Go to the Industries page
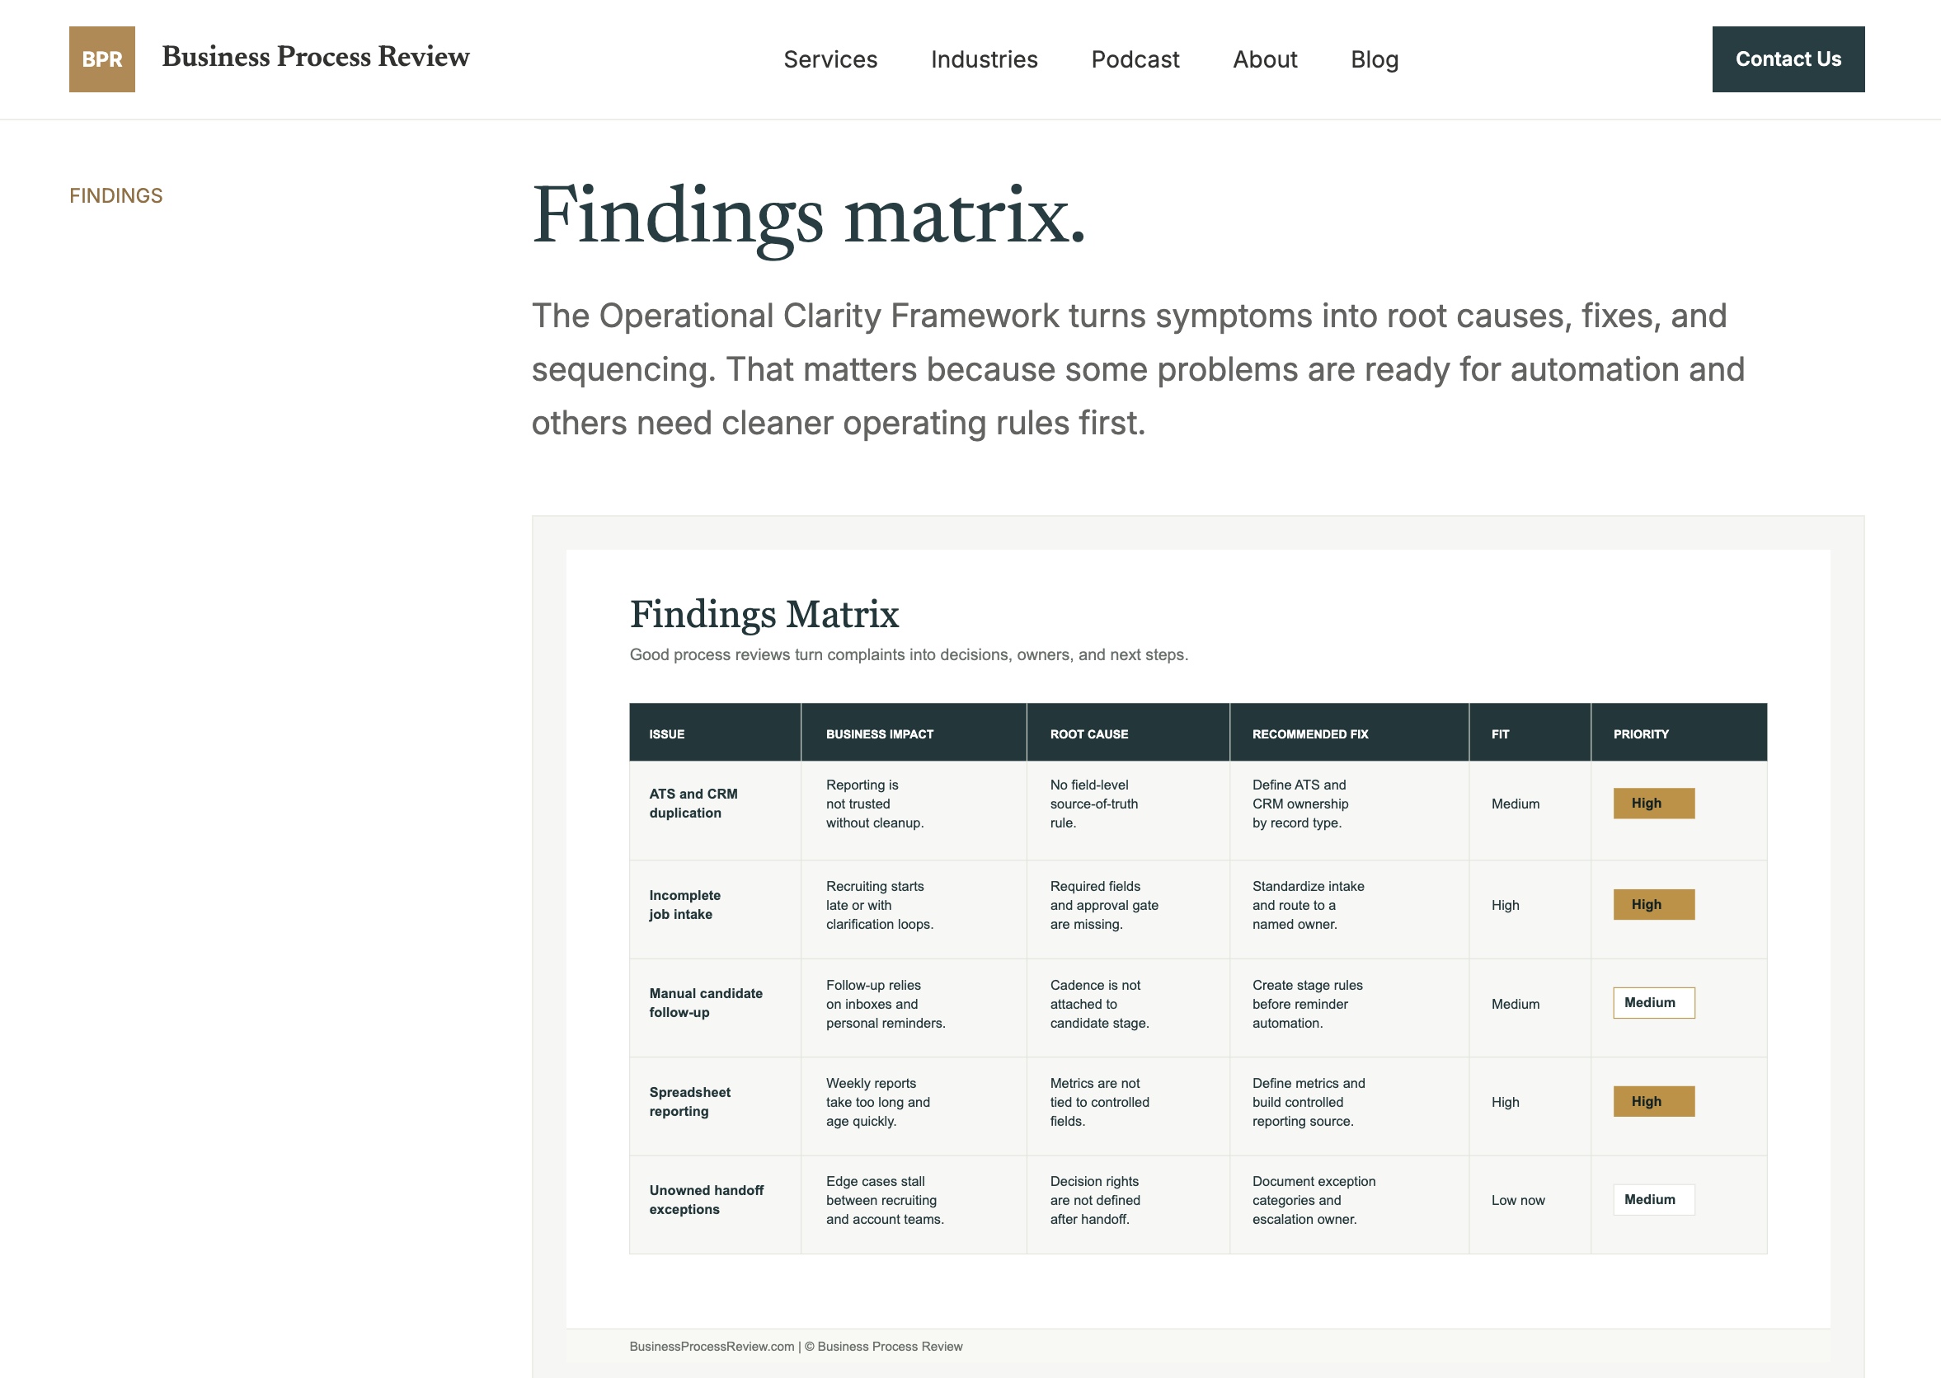Image resolution: width=1941 pixels, height=1378 pixels. click(x=984, y=59)
